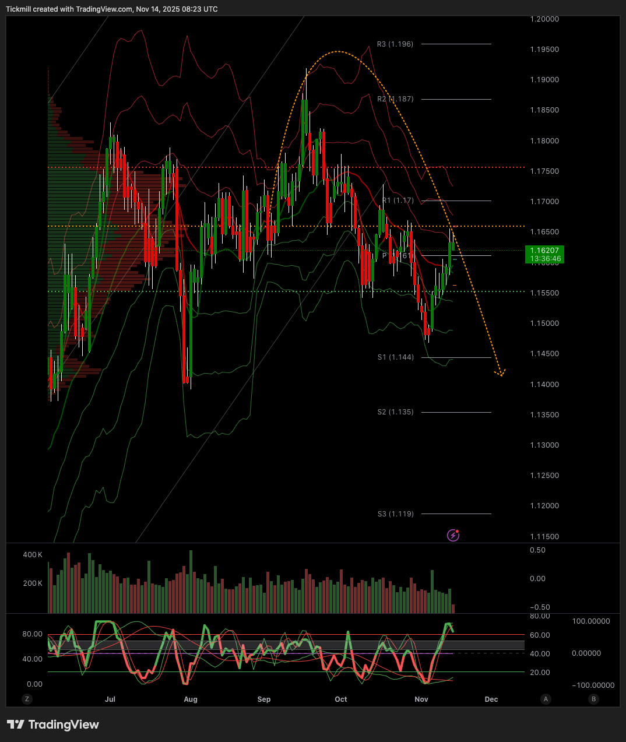Toggle auto scale with the A button

[x=546, y=699]
